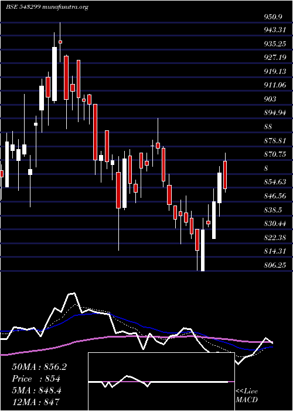Select the 894.94 price axis label
Image resolution: width=293 pixels, height=411 pixels.
pos(275,113)
